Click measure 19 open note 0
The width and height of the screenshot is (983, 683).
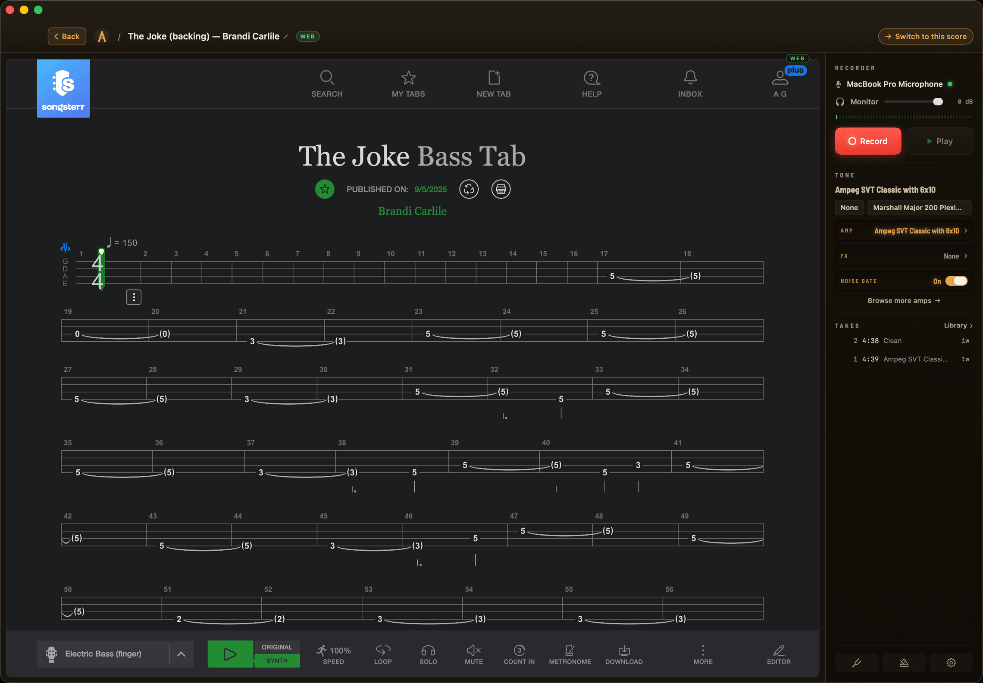point(77,334)
